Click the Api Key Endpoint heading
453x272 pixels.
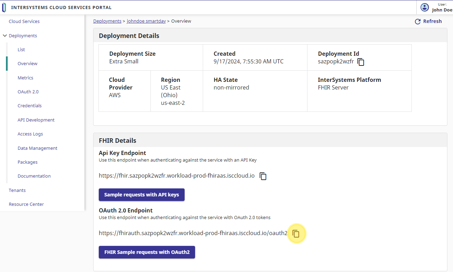tap(122, 153)
